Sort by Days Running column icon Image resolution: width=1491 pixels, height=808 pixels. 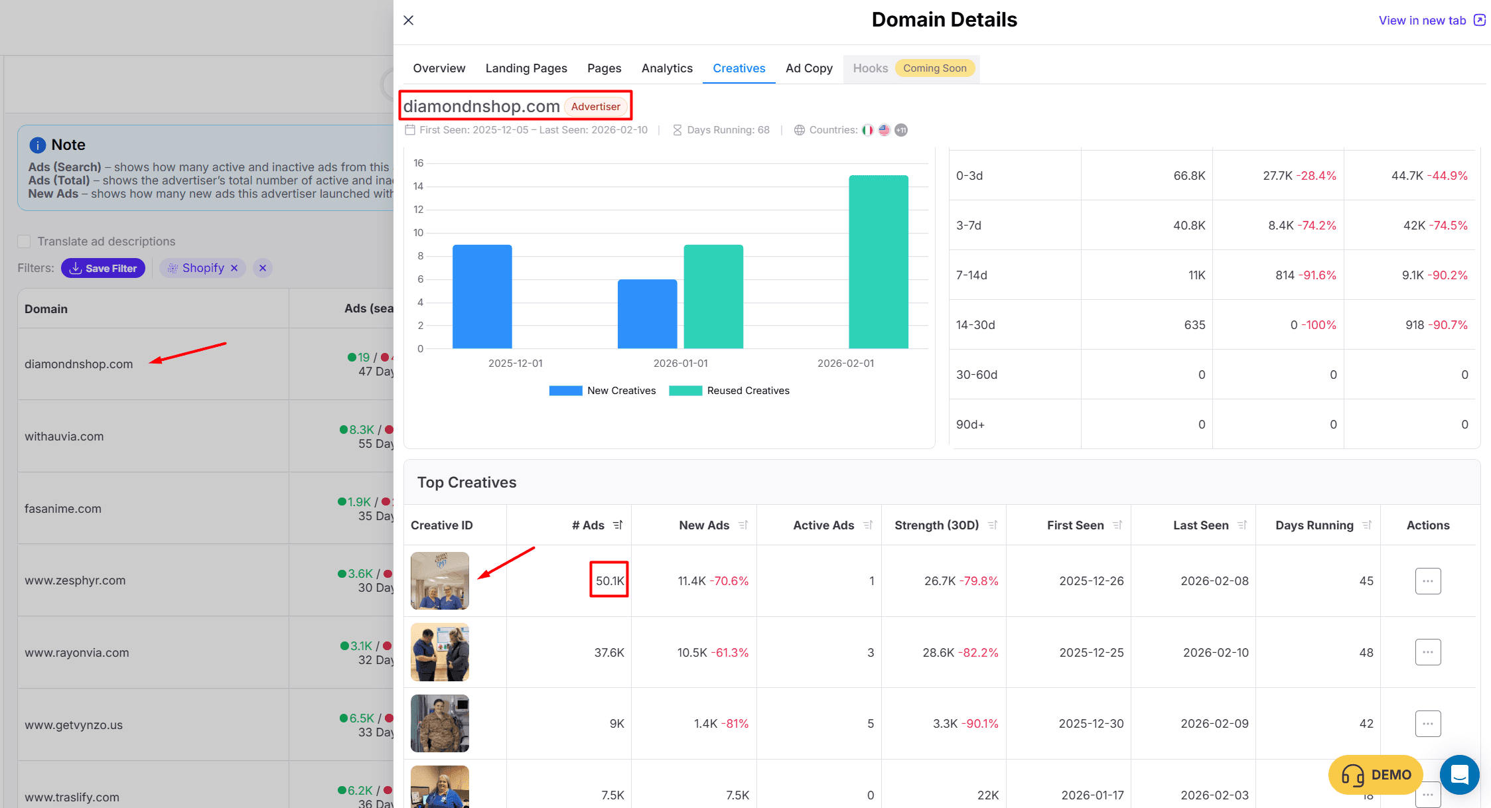(1367, 525)
